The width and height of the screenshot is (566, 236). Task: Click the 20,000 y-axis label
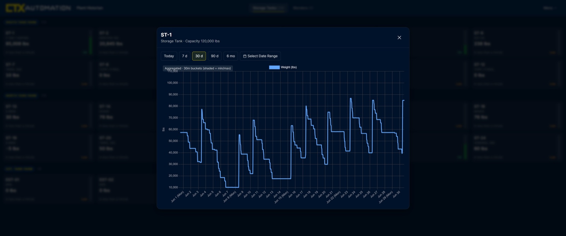pos(173,176)
